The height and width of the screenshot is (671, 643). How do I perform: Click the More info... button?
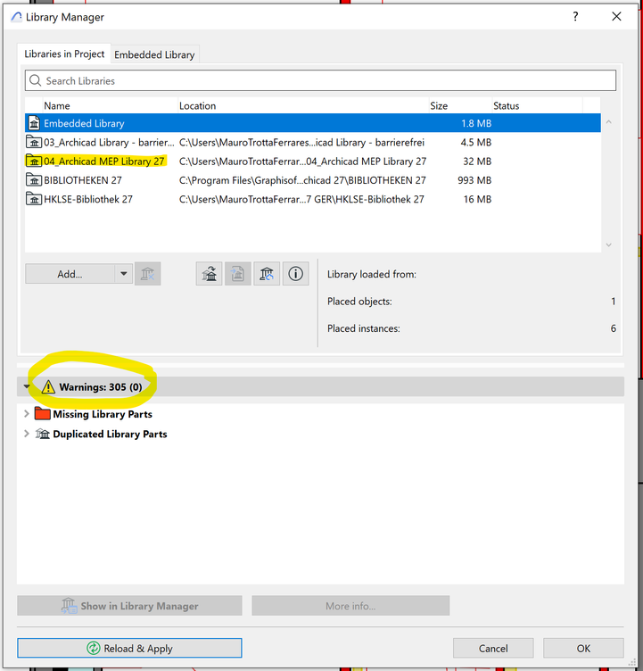pos(350,606)
